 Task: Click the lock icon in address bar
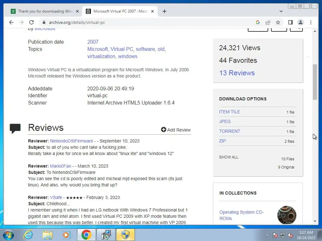point(44,22)
